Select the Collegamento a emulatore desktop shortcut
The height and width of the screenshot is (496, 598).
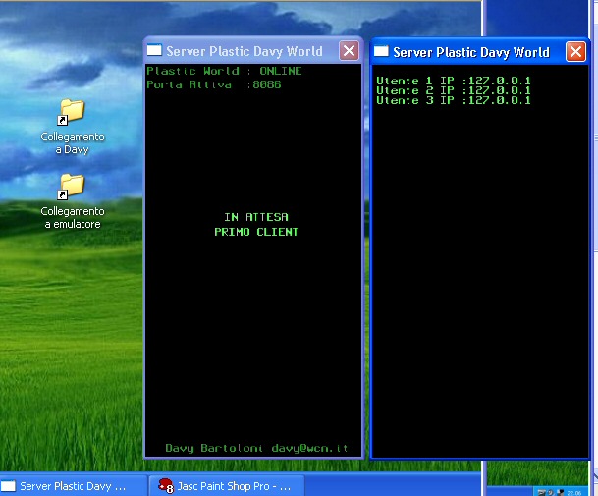72,185
